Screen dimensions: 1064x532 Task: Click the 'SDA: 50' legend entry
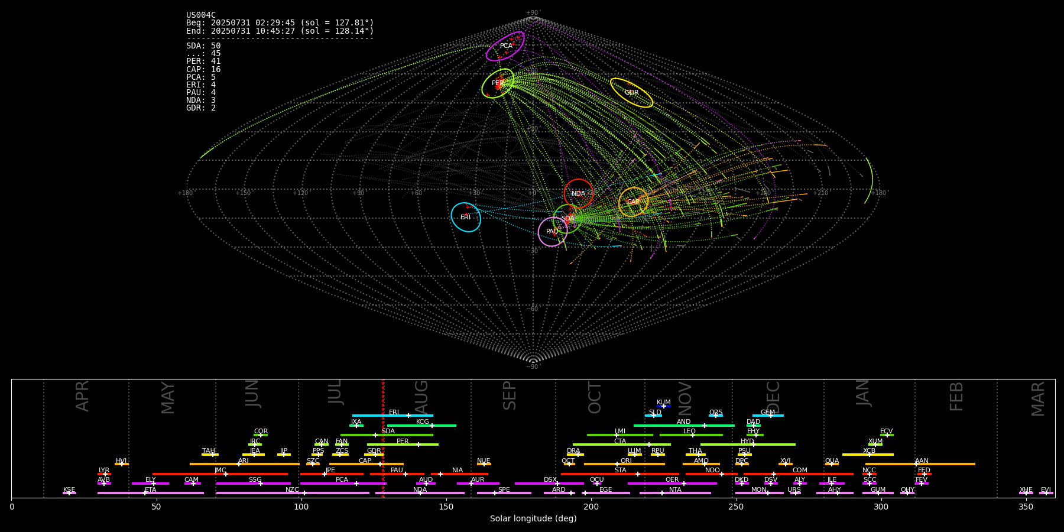[203, 46]
